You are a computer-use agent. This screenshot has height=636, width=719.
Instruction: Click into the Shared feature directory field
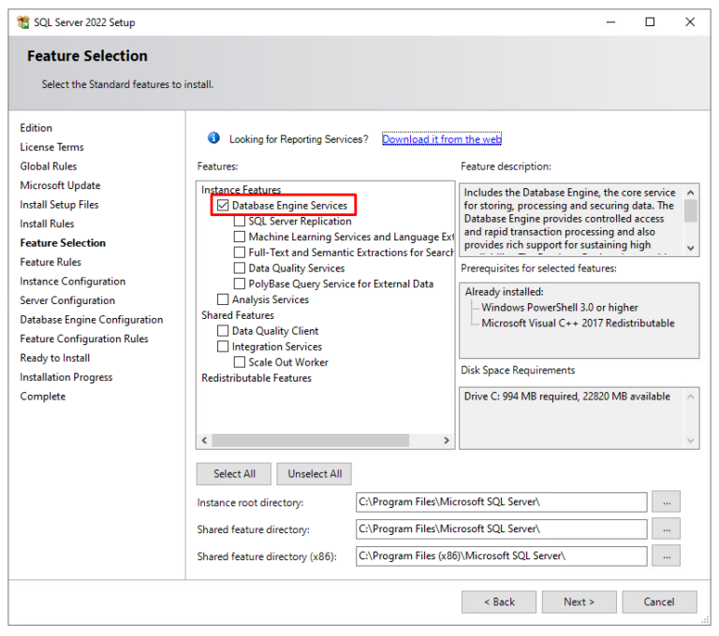coord(501,528)
